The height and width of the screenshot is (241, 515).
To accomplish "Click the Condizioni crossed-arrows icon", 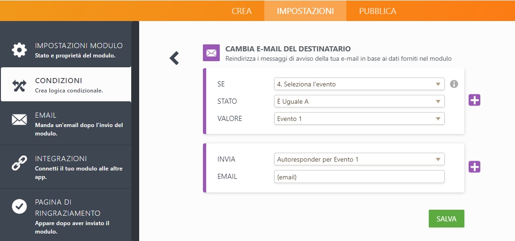I will [x=19, y=85].
